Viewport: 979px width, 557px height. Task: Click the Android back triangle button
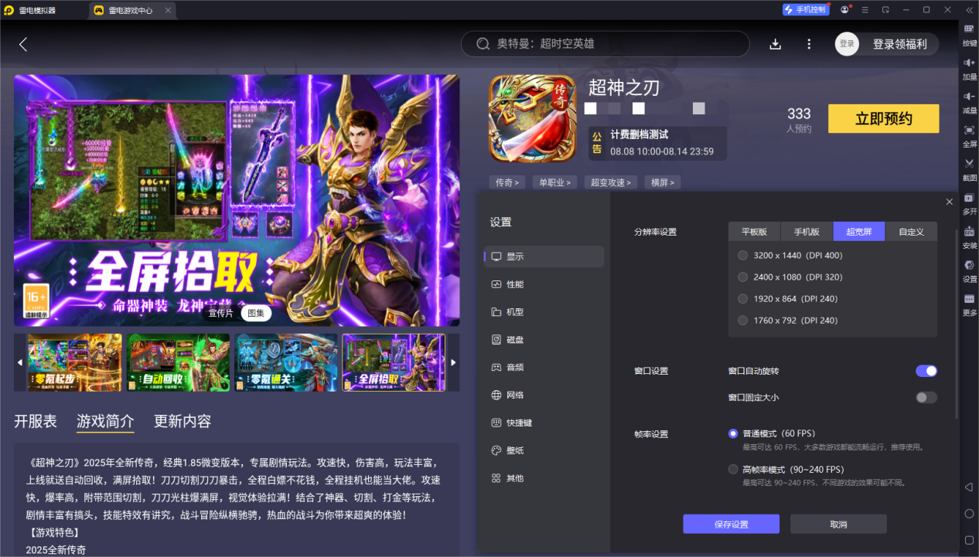tap(969, 487)
